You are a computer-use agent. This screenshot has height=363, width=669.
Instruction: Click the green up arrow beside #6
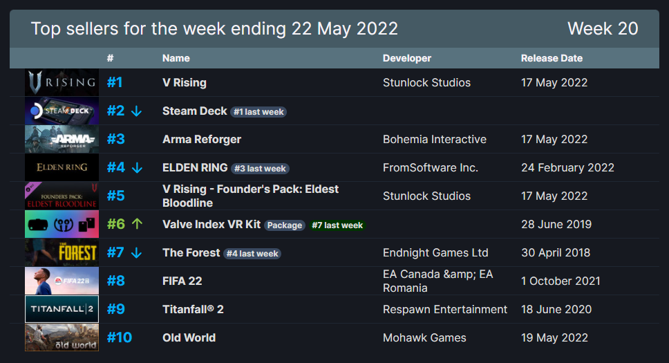136,224
